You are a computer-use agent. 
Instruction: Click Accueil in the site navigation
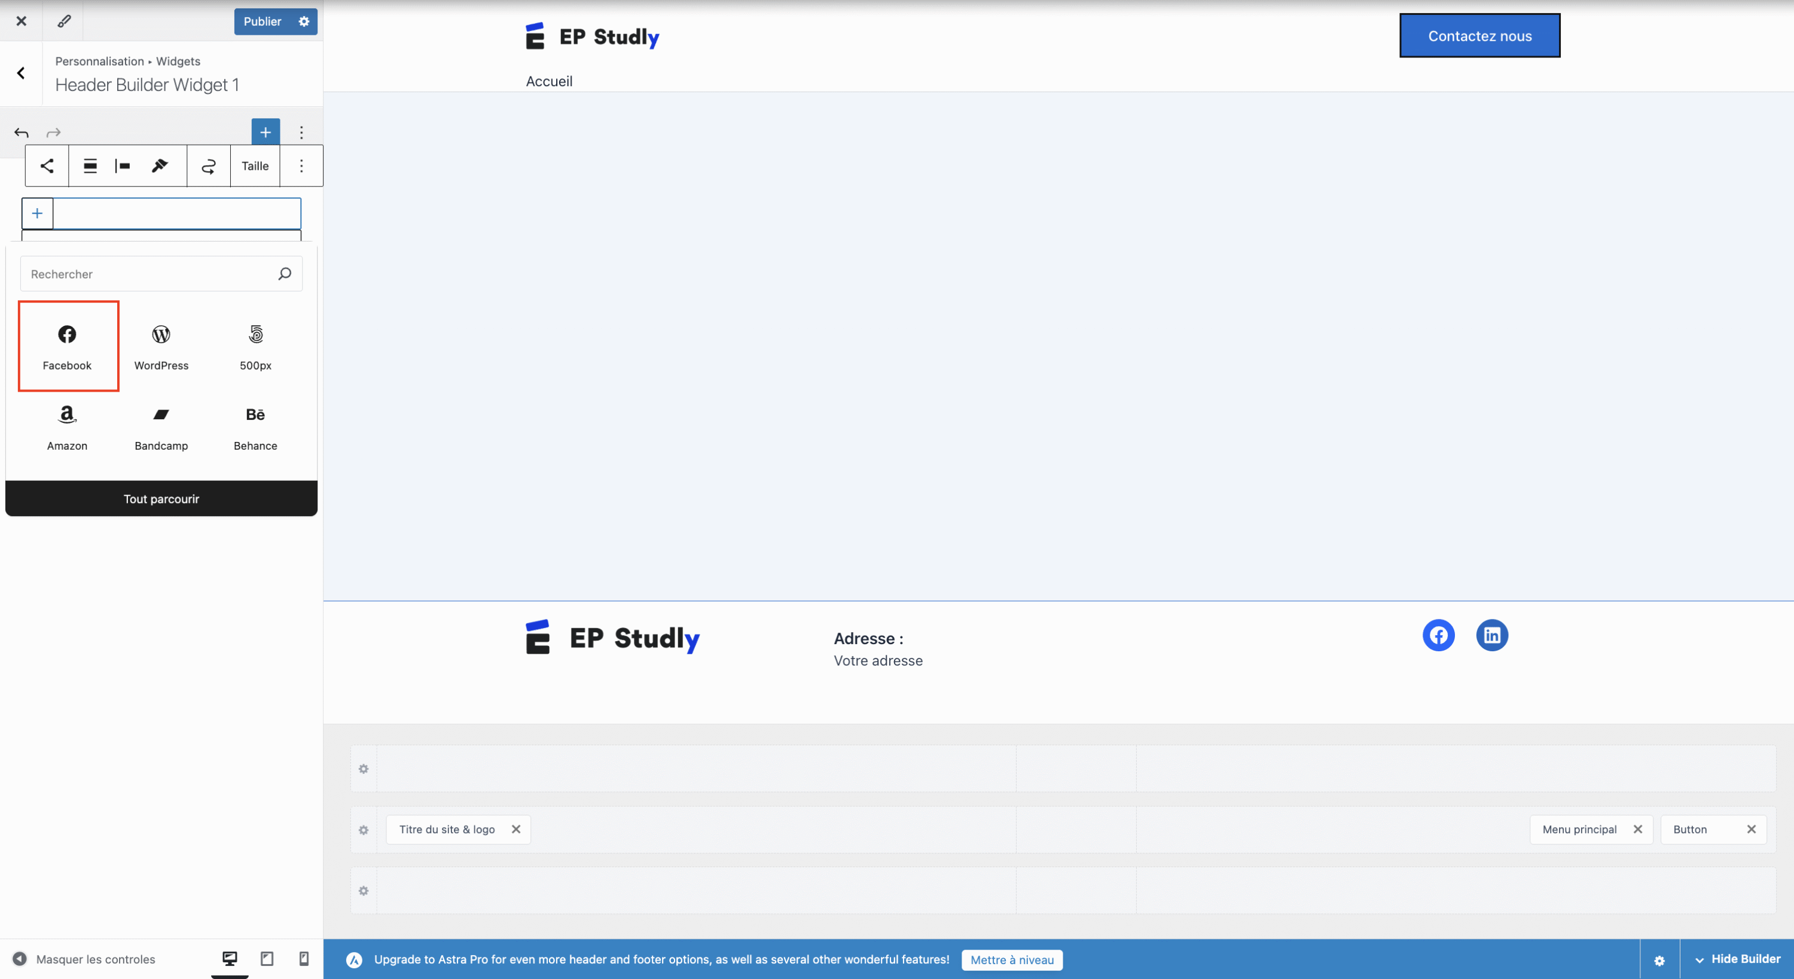click(x=549, y=81)
